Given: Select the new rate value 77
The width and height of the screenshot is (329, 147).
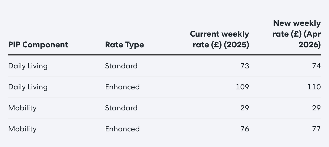Looking at the screenshot, I should (316, 129).
